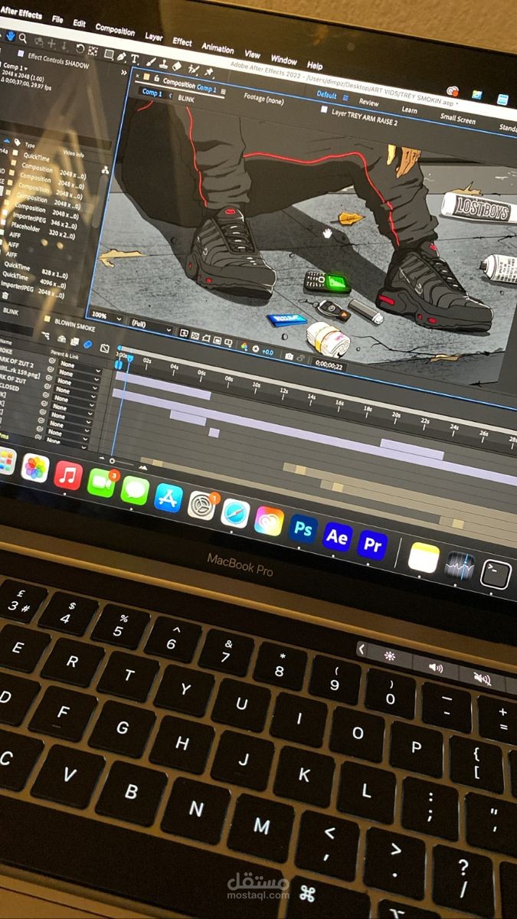Select the Zoom magnifier tool
517x919 pixels.
click(23, 38)
